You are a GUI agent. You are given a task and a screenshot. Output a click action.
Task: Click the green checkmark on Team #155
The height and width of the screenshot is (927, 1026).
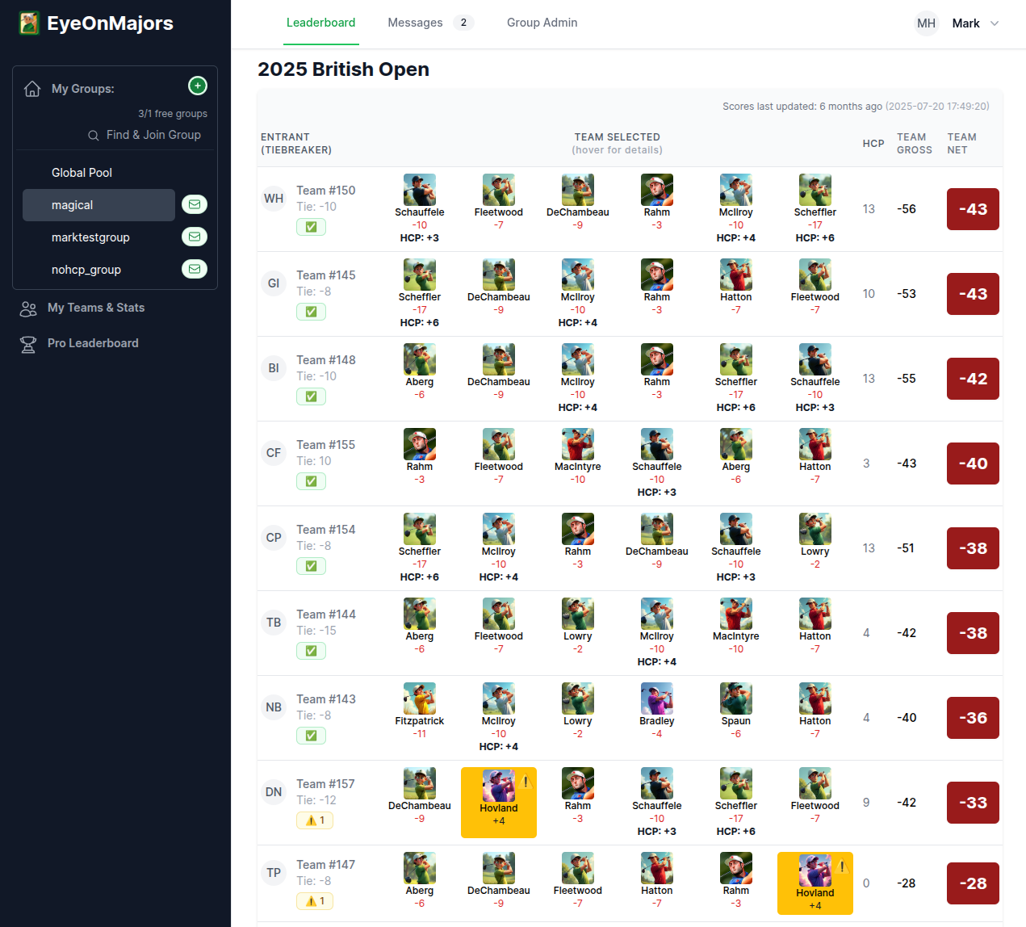tap(311, 481)
